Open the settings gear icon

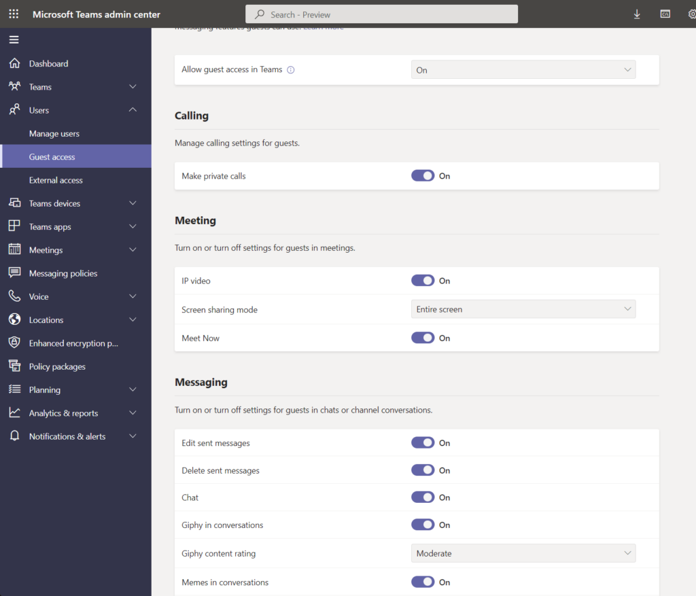point(691,14)
